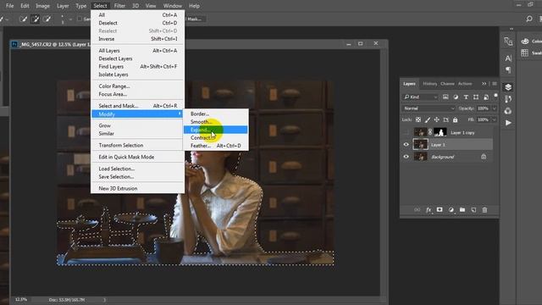Open the Color panel palette icon
This screenshot has width=542, height=305.
pyautogui.click(x=525, y=42)
